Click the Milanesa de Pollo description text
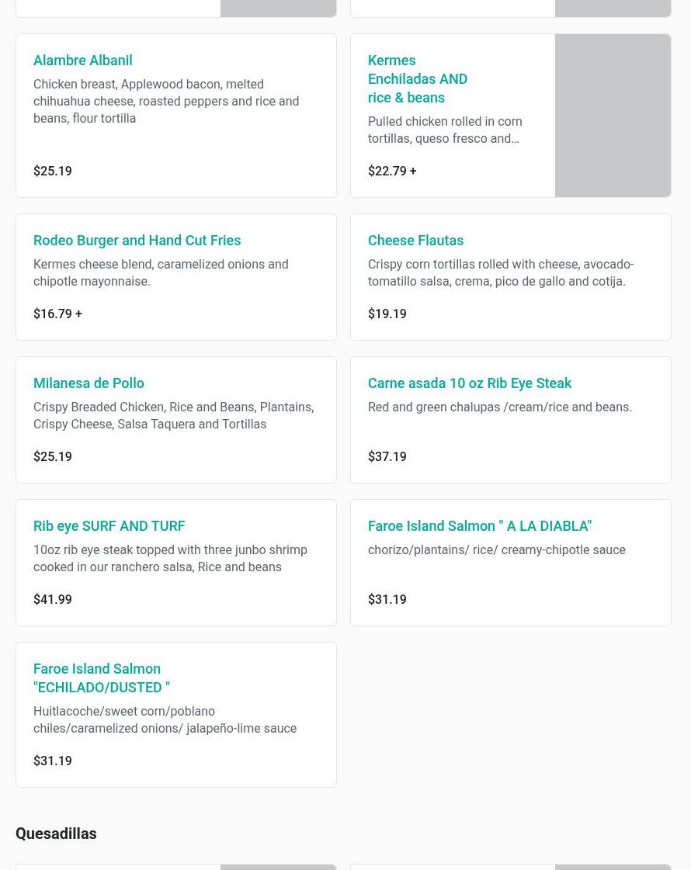691x870 pixels. click(173, 416)
